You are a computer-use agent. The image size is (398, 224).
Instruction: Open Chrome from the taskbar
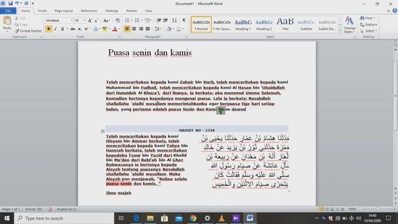coord(193,218)
